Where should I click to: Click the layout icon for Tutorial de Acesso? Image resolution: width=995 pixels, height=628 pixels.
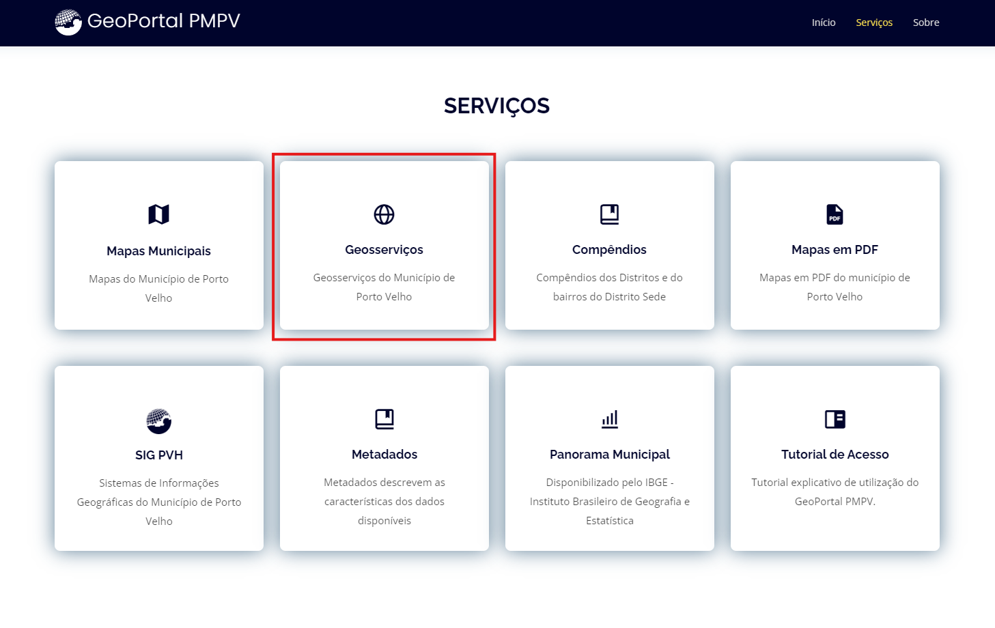point(835,419)
